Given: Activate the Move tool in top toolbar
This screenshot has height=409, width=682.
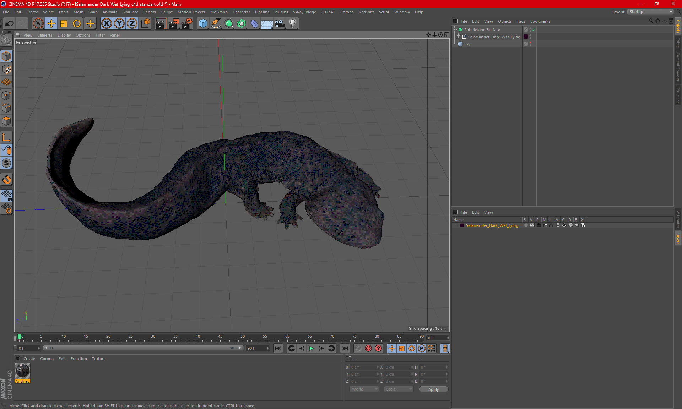Looking at the screenshot, I should point(51,24).
